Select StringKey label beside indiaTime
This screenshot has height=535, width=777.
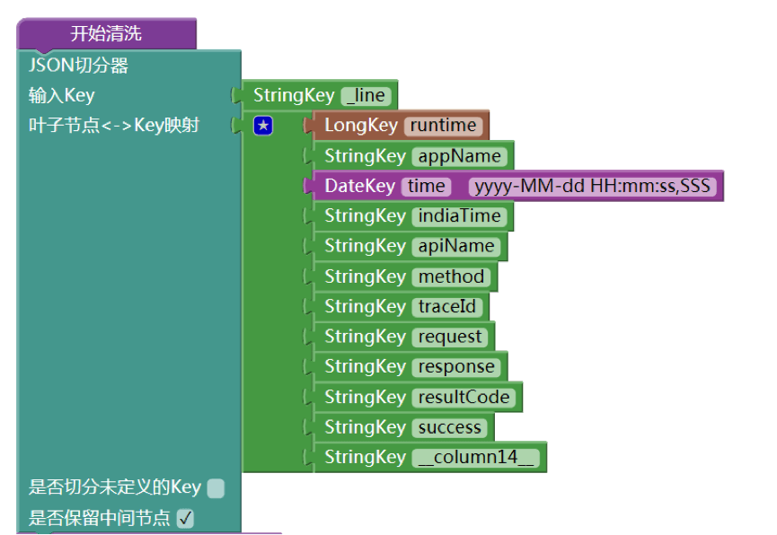coord(366,216)
